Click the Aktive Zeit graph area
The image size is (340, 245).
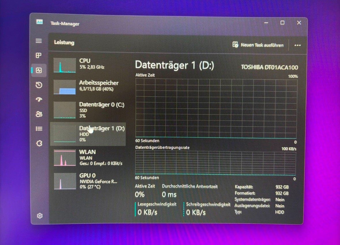pyautogui.click(x=216, y=109)
